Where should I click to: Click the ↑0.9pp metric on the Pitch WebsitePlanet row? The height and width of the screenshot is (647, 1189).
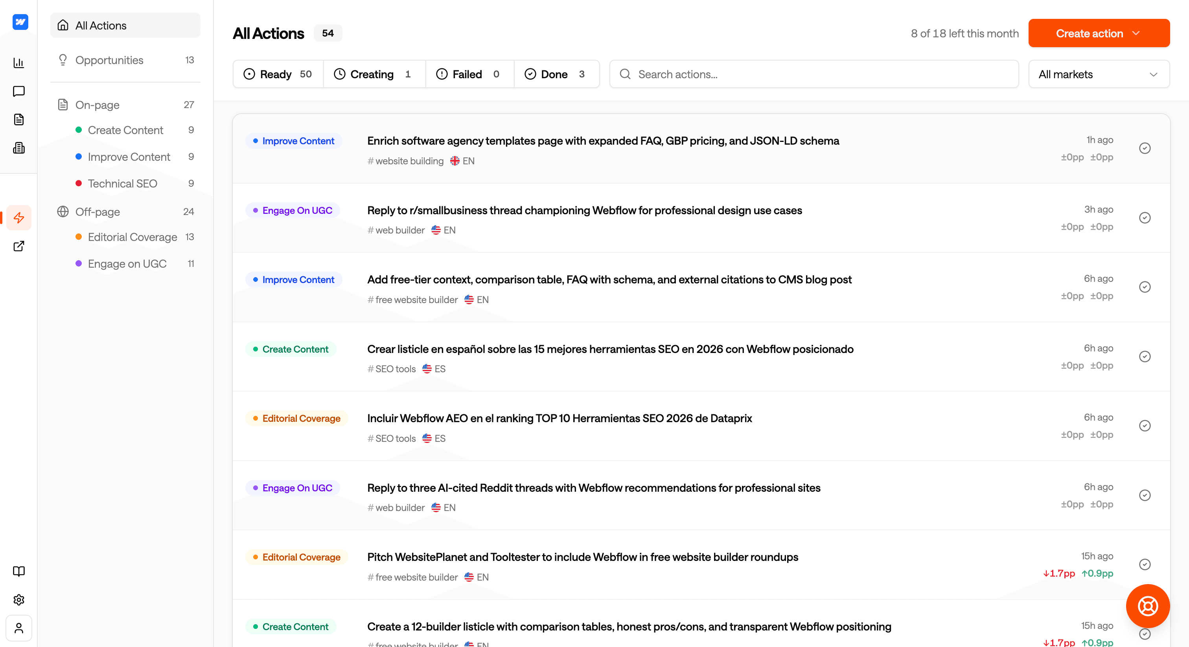click(x=1097, y=573)
